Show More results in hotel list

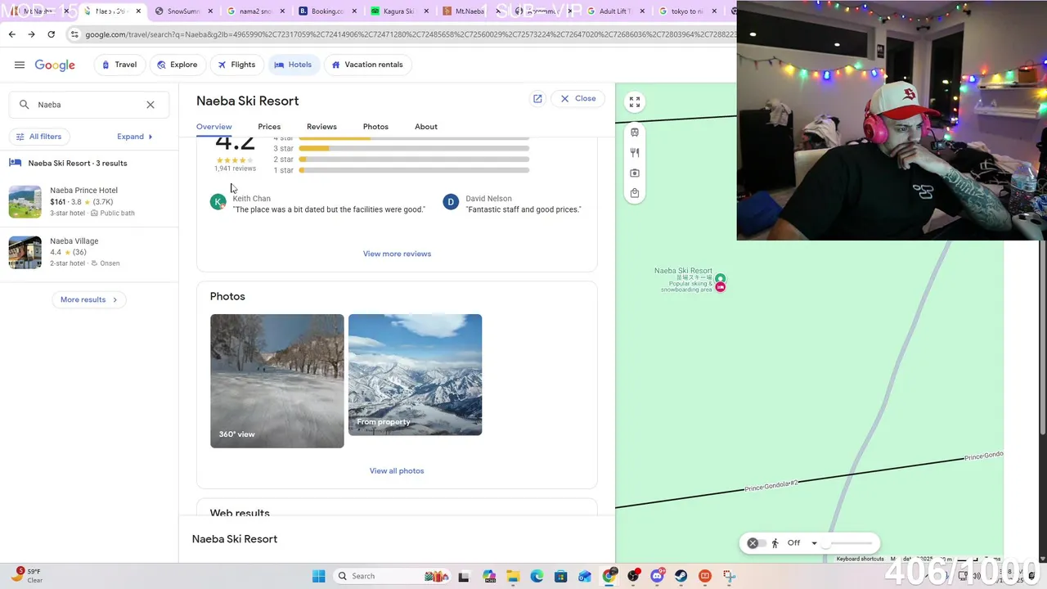[89, 299]
